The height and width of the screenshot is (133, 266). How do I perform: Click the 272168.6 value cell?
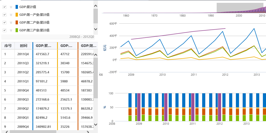[45, 100]
